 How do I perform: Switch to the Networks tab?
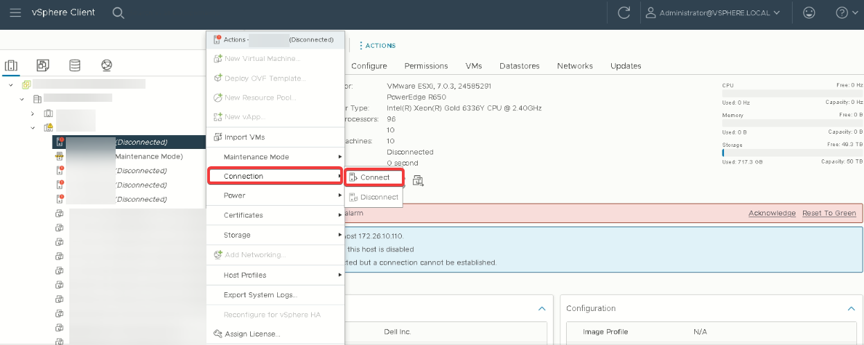(x=574, y=66)
